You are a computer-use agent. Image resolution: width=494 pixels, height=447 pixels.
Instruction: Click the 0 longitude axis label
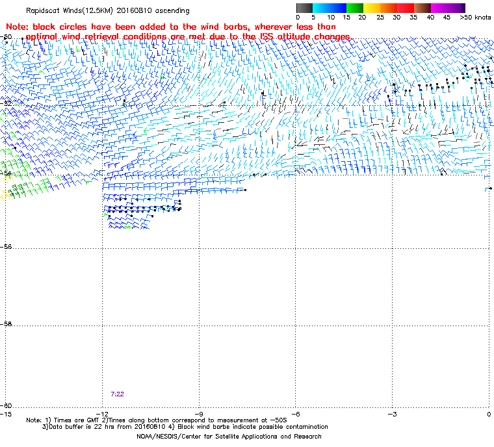click(x=489, y=414)
